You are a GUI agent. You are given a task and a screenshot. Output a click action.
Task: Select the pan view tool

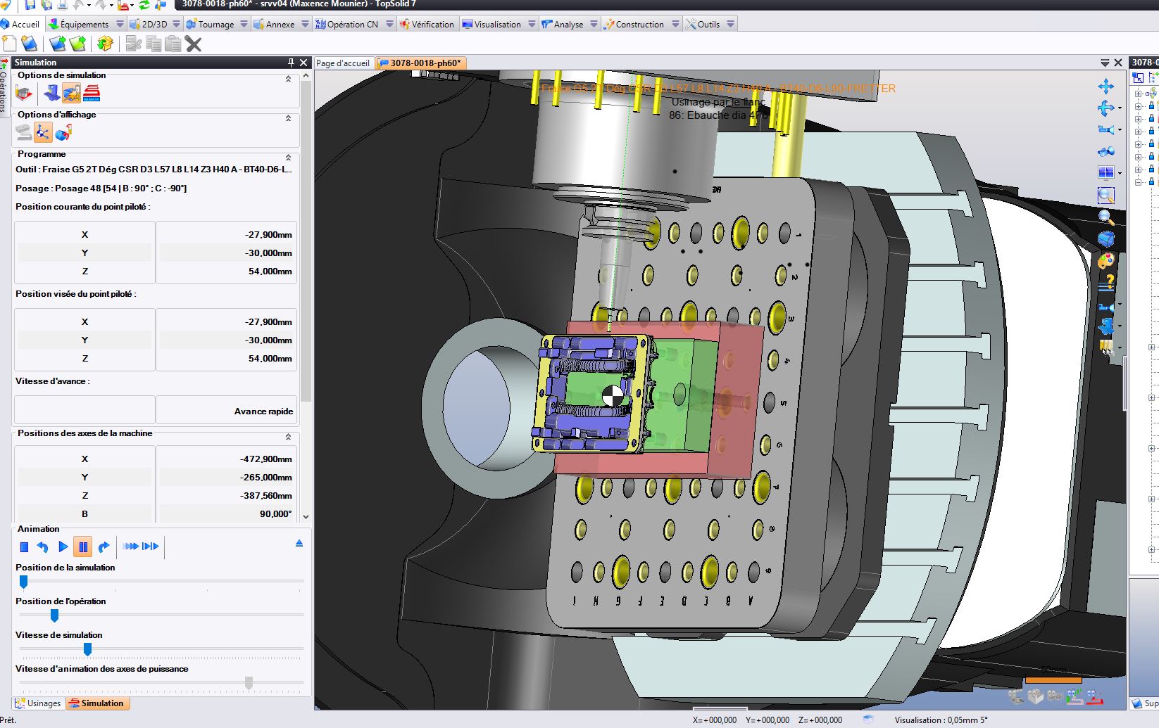click(x=1105, y=87)
